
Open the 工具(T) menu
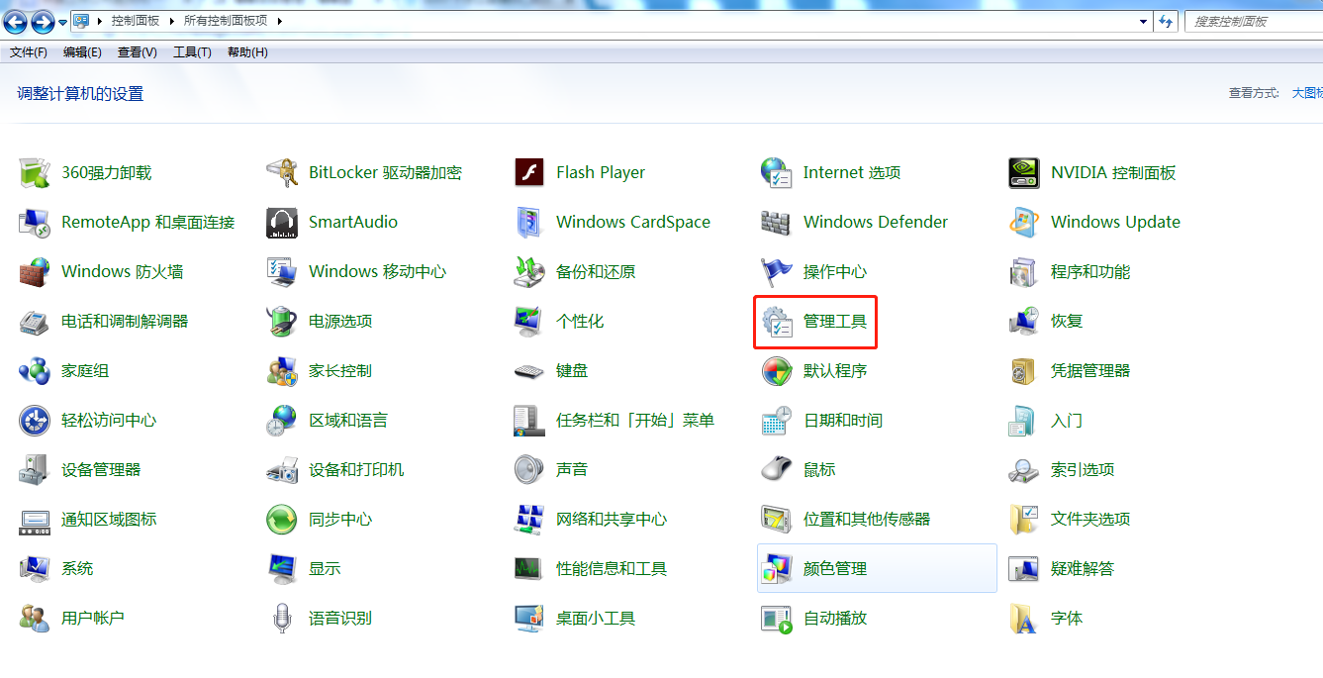click(192, 51)
